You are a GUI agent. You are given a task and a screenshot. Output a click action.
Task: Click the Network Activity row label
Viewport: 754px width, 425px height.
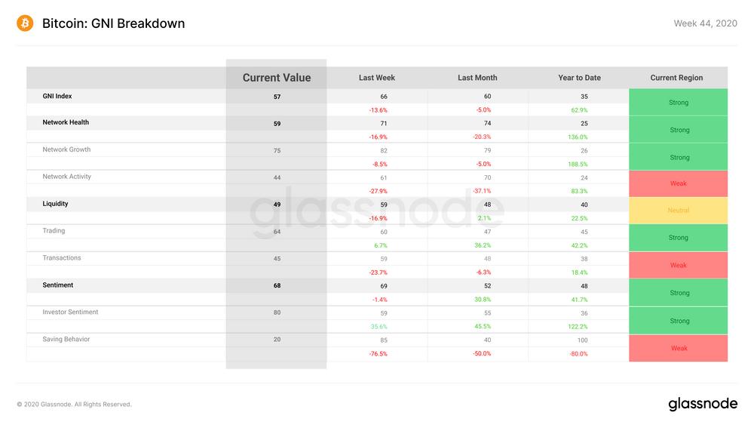tap(66, 176)
